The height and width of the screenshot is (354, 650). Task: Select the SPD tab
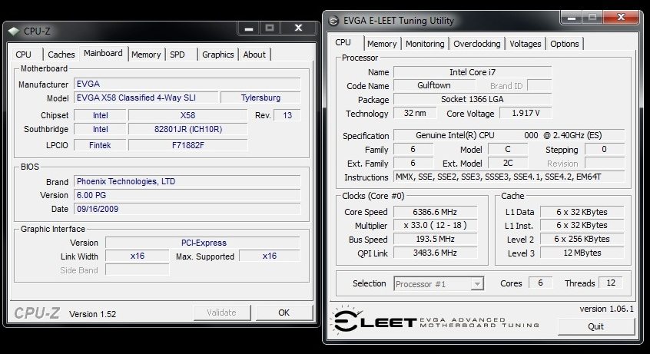177,55
